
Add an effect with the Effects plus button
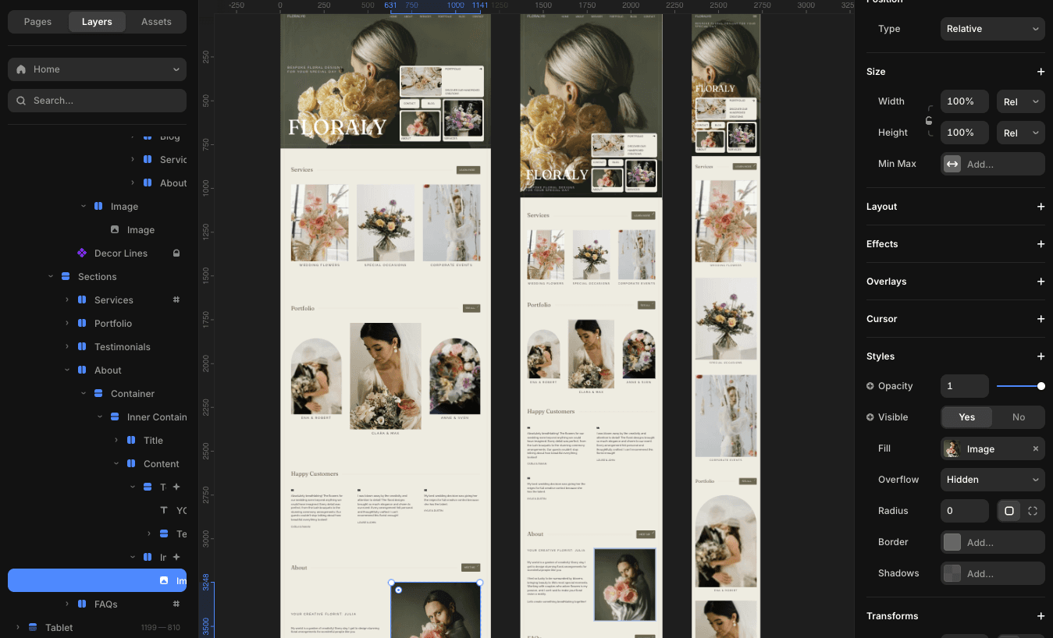tap(1041, 244)
